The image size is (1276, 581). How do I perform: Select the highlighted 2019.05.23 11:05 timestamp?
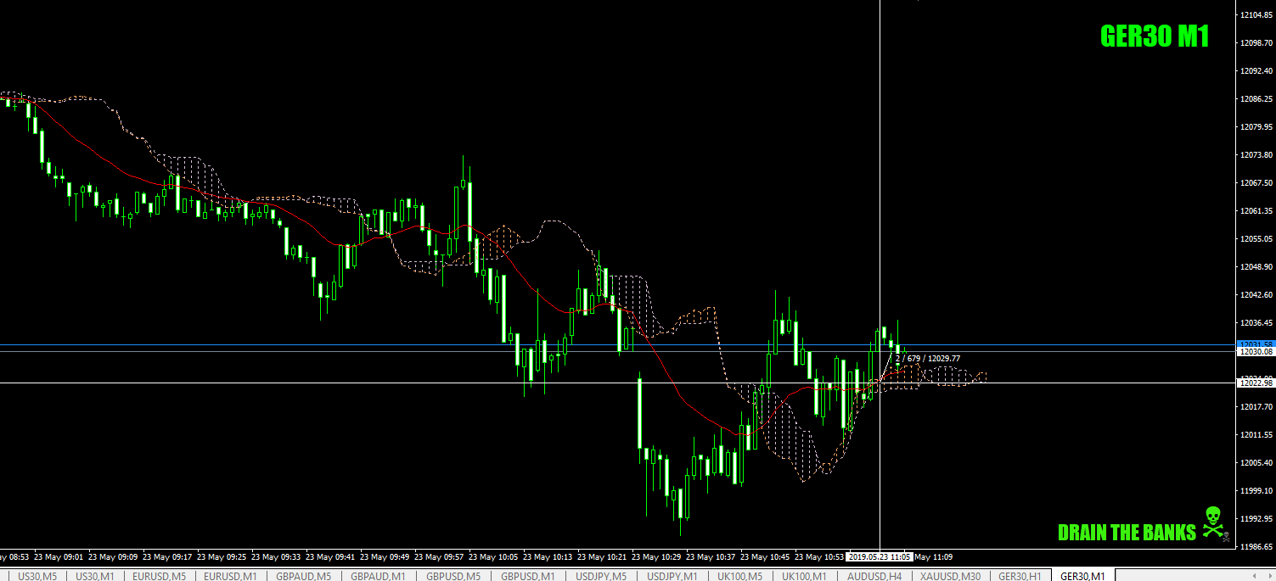point(880,556)
